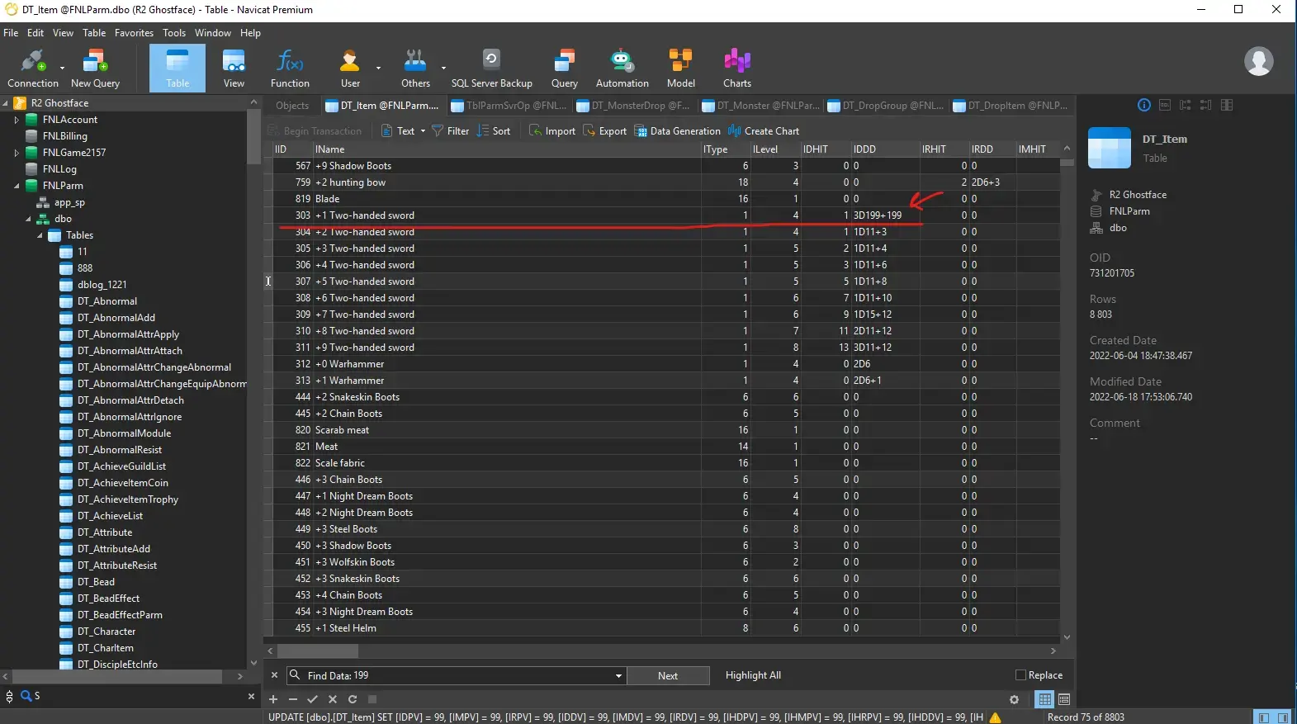Viewport: 1297px width, 724px height.
Task: Click the user profile avatar icon
Action: 1258,61
